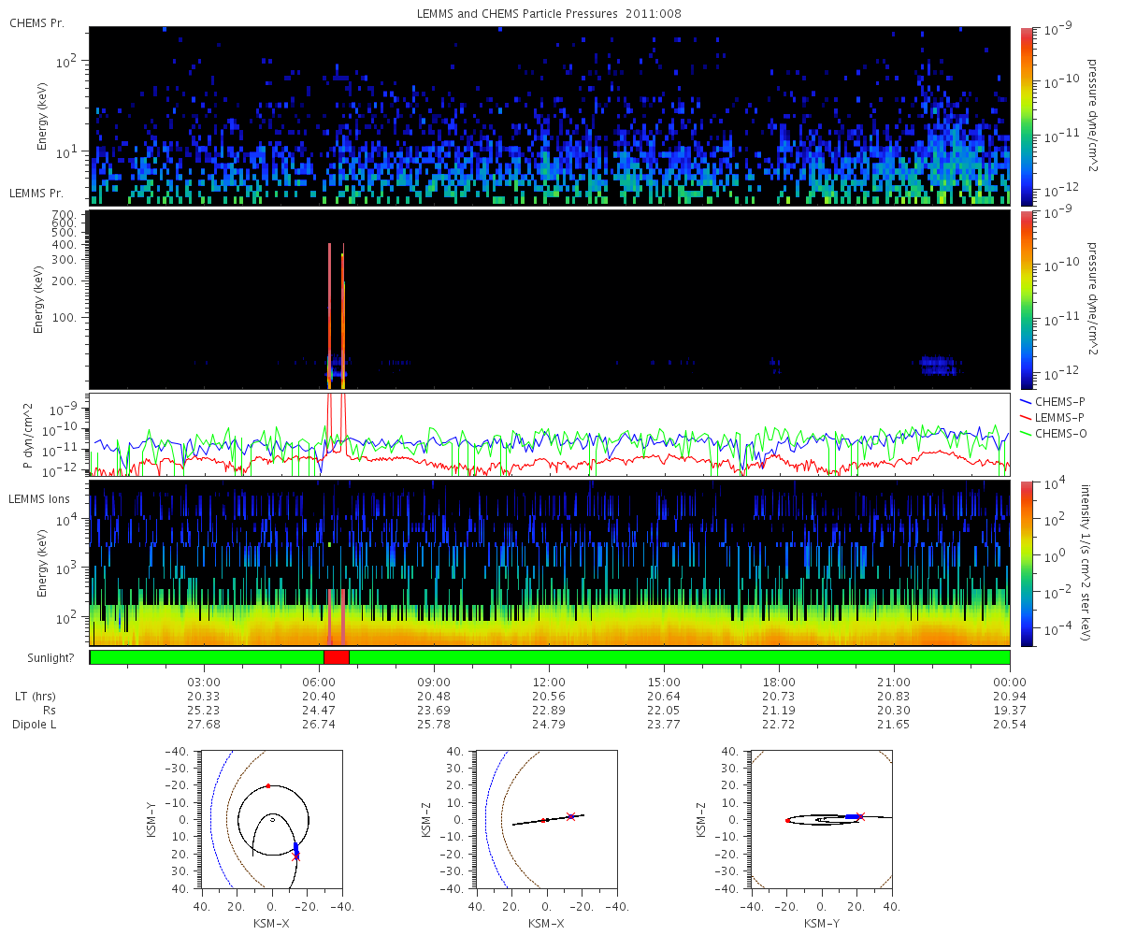Click the blue LEMMS patch near 22:00
This screenshot has width=1122, height=935.
pyautogui.click(x=936, y=366)
